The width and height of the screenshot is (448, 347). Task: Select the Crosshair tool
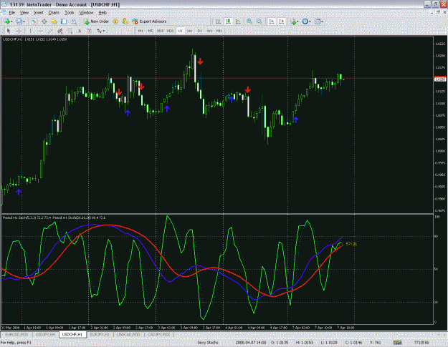pos(19,31)
